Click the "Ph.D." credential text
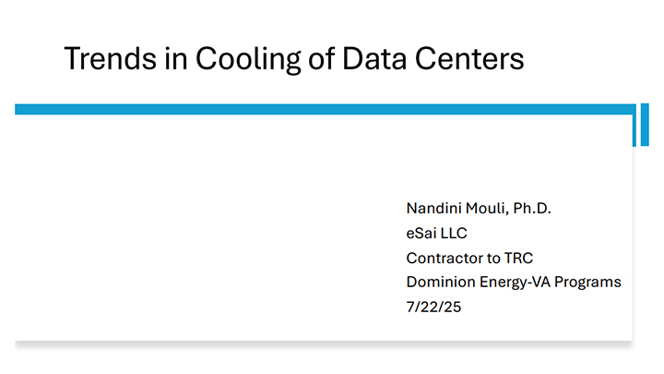 pos(532,208)
